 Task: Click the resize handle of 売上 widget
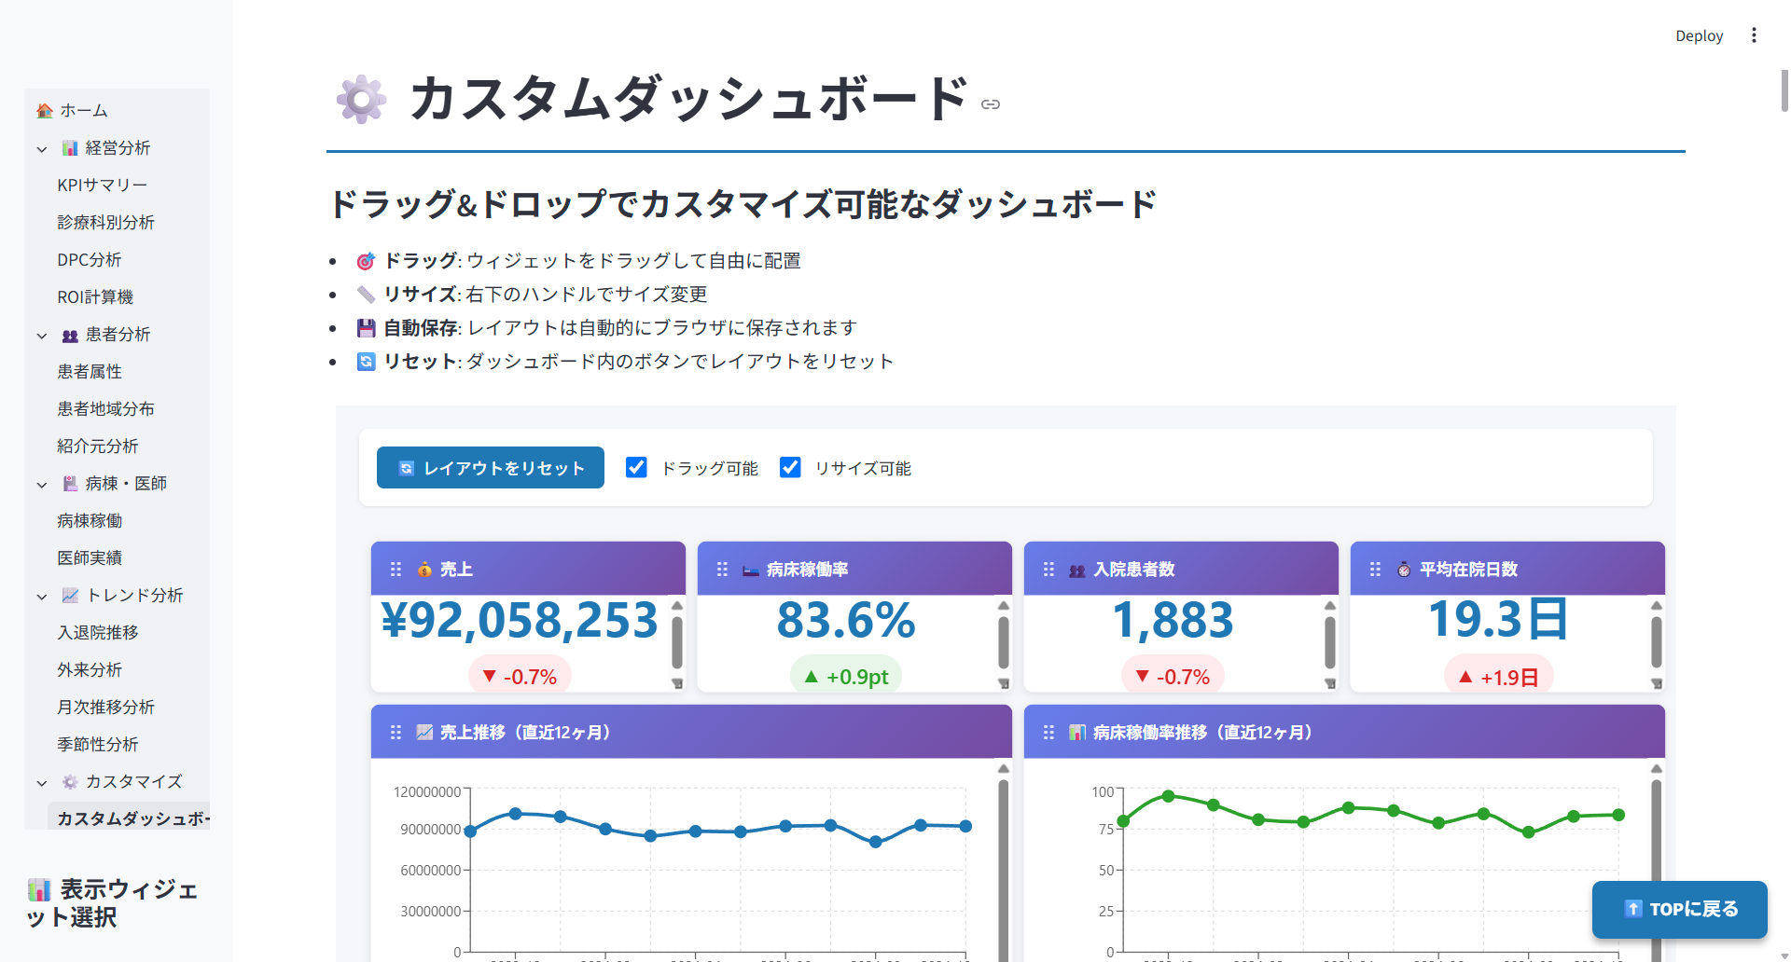click(x=678, y=684)
